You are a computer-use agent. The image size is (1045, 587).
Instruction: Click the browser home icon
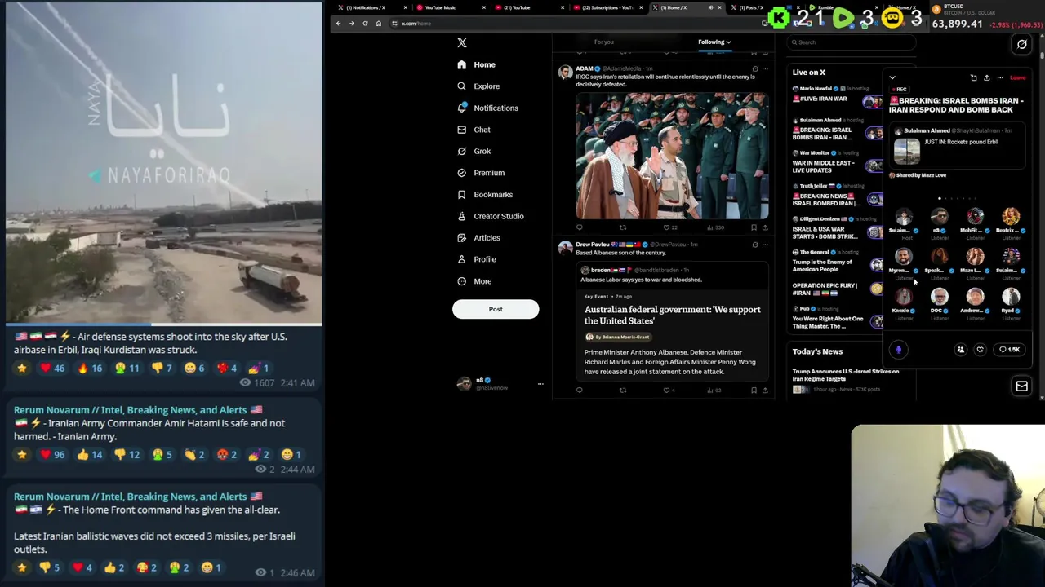[378, 24]
